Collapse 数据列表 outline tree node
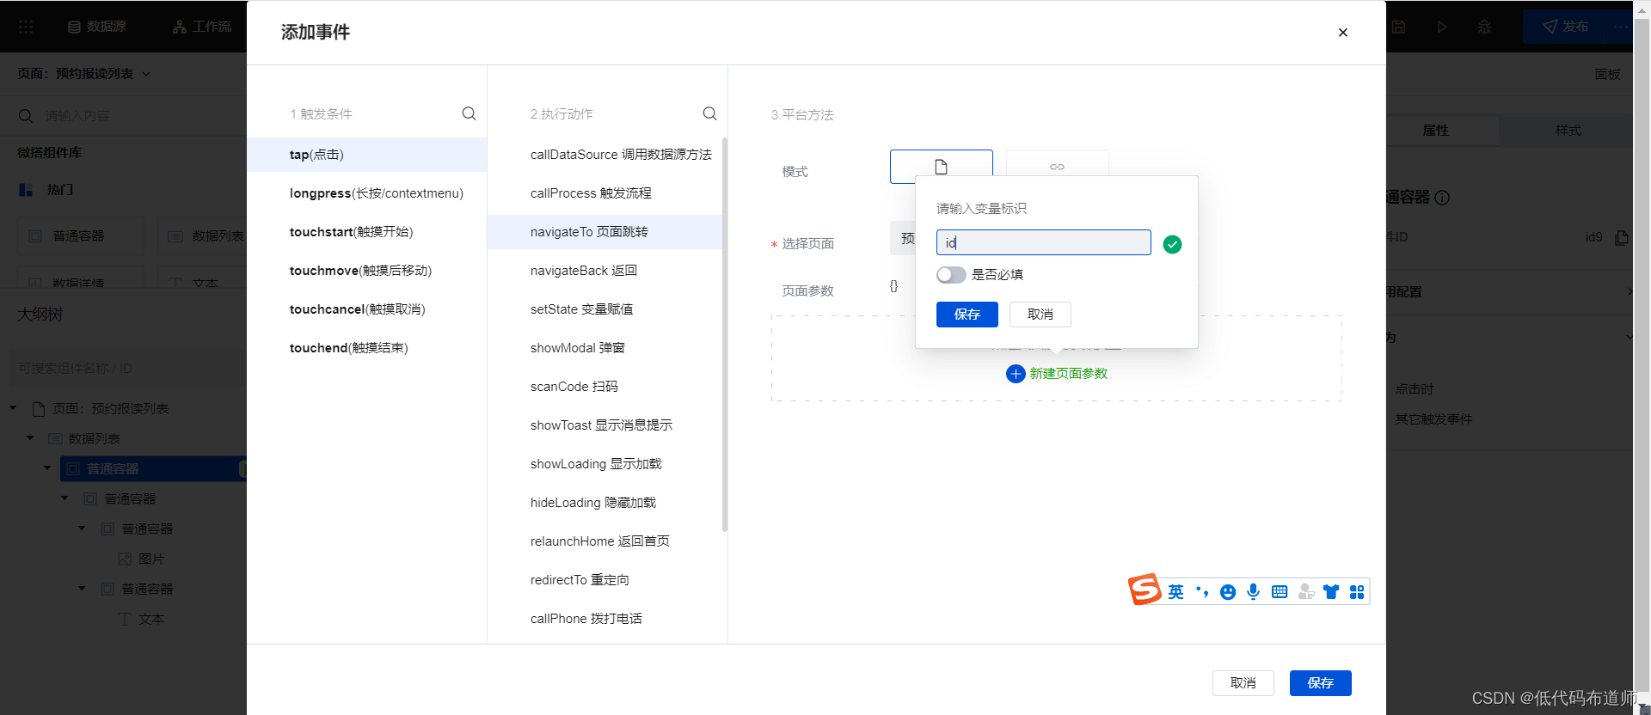Screen dimensions: 1651x715 click(x=30, y=438)
